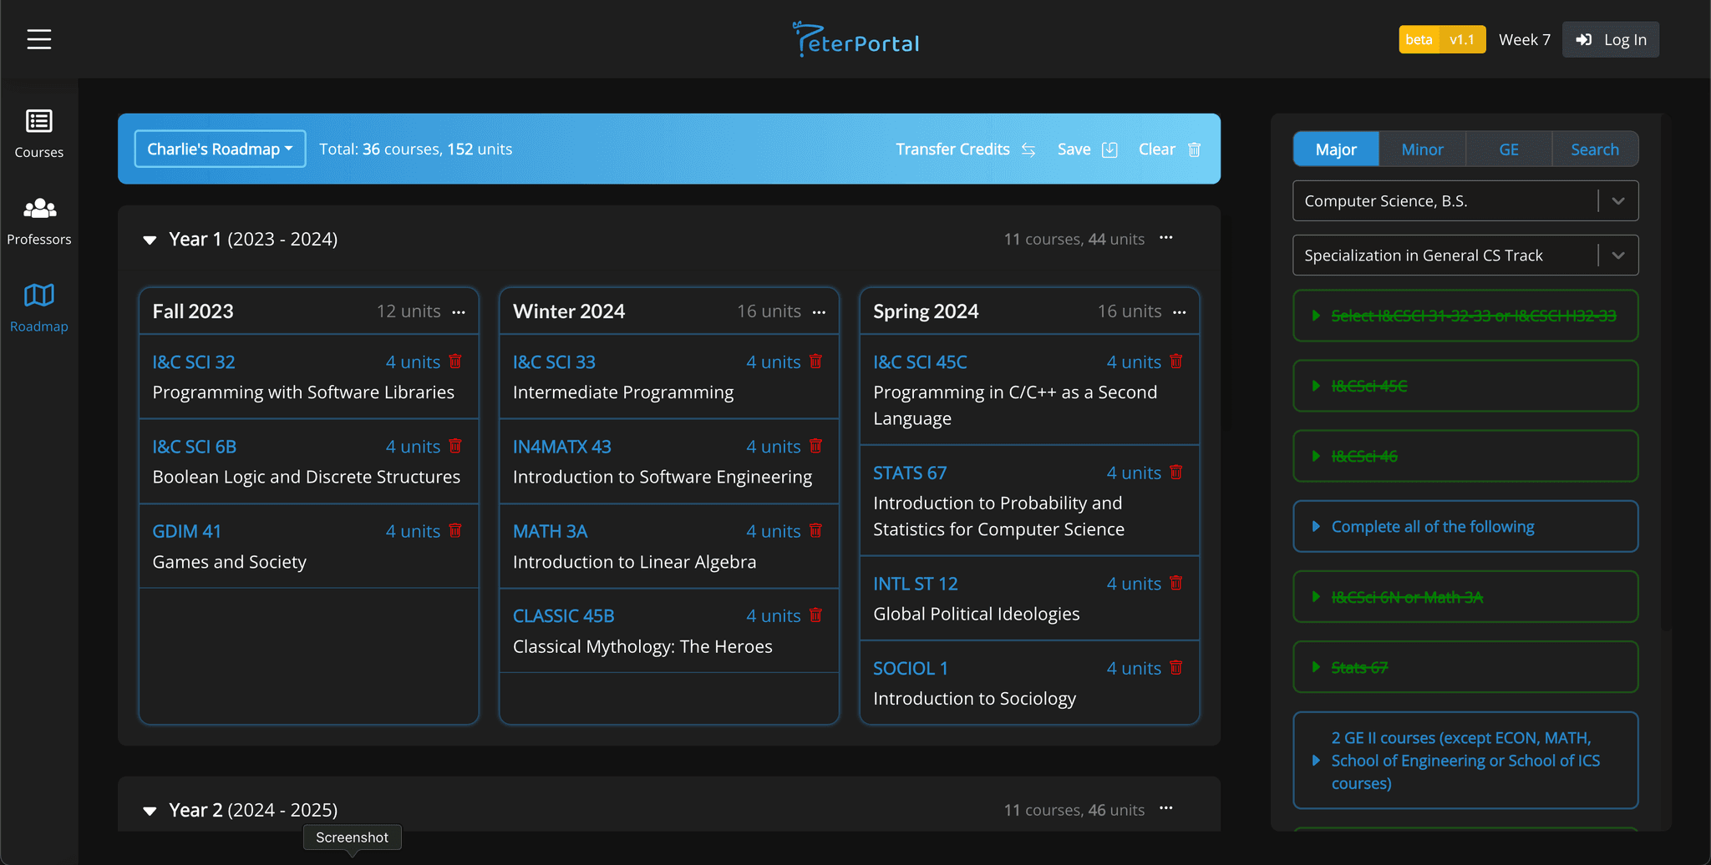The width and height of the screenshot is (1711, 865).
Task: Delete INTL ST 12 with trash icon
Action: pyautogui.click(x=1176, y=583)
